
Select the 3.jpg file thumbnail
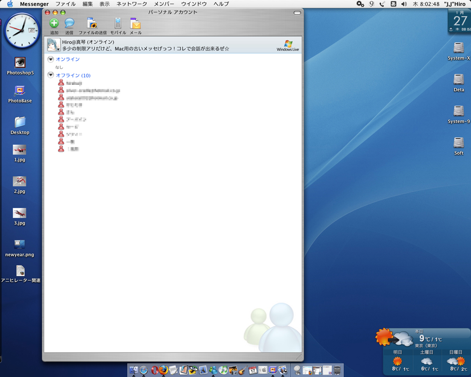(x=19, y=213)
